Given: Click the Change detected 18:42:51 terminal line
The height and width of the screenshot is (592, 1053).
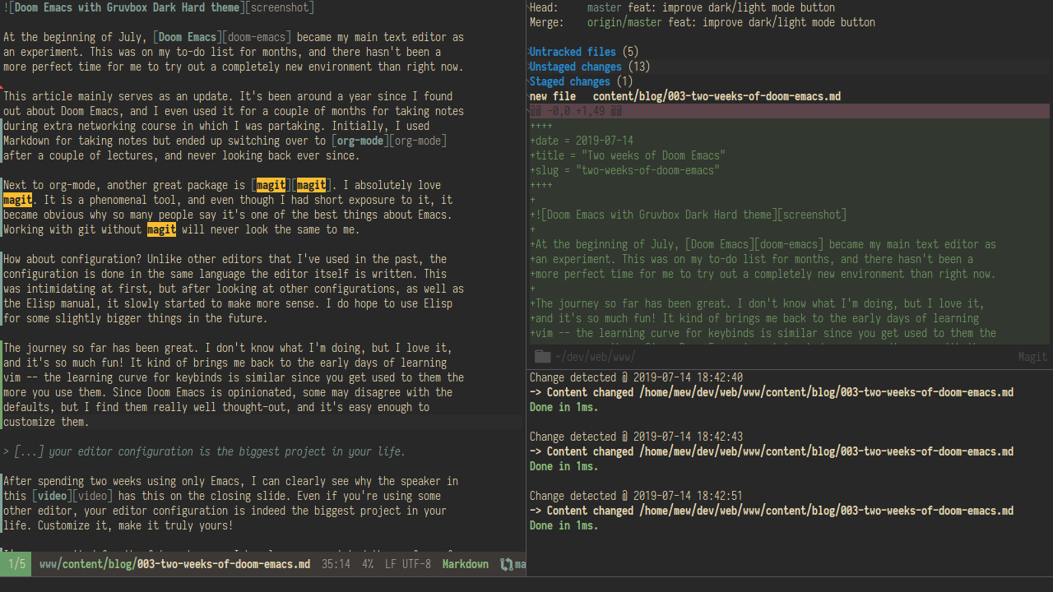Looking at the screenshot, I should 636,496.
